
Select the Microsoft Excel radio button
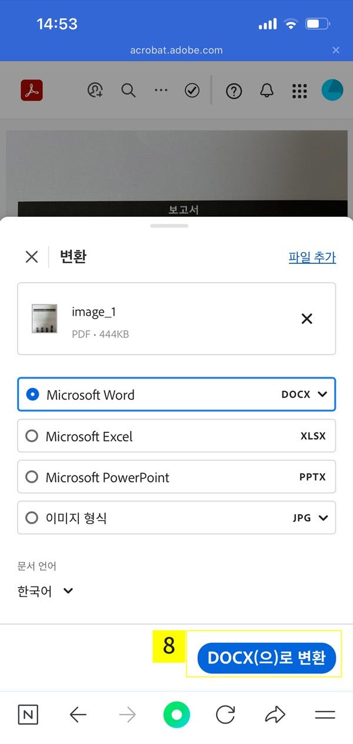pyautogui.click(x=32, y=435)
